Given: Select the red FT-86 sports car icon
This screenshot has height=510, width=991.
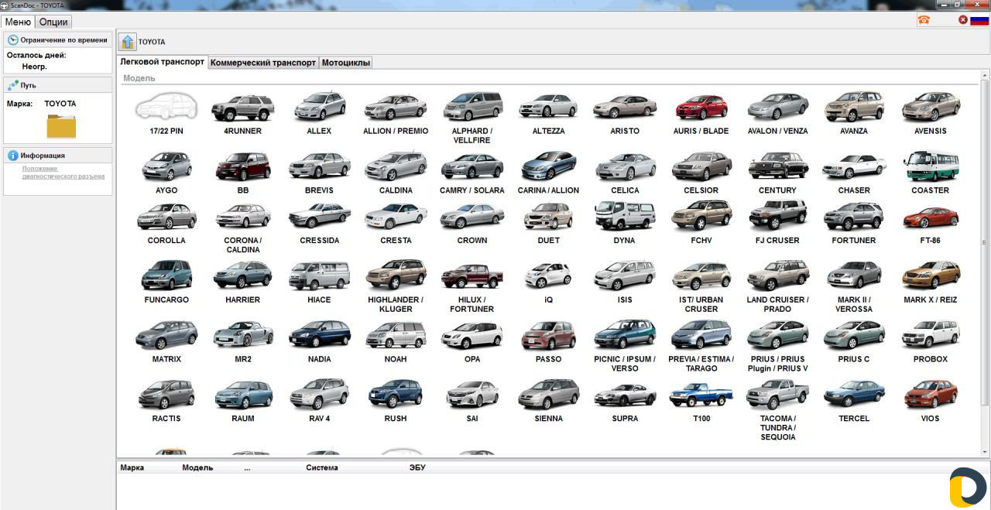Looking at the screenshot, I should click(x=931, y=218).
